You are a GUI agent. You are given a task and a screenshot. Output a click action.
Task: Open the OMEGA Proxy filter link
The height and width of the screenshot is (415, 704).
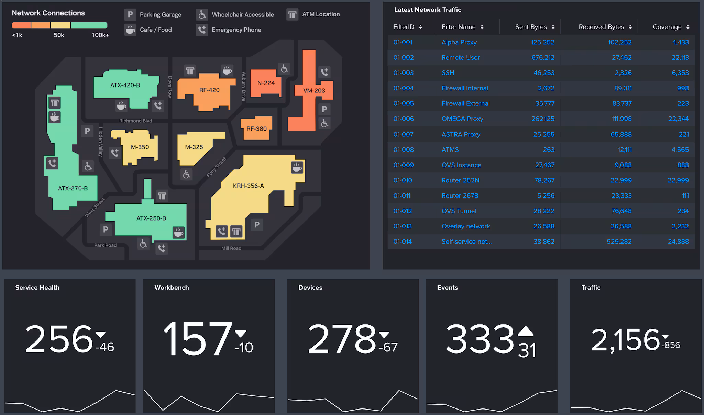(x=462, y=119)
